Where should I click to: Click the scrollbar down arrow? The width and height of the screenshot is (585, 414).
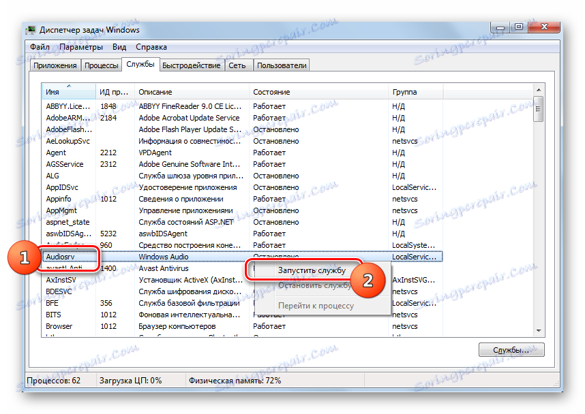539,330
